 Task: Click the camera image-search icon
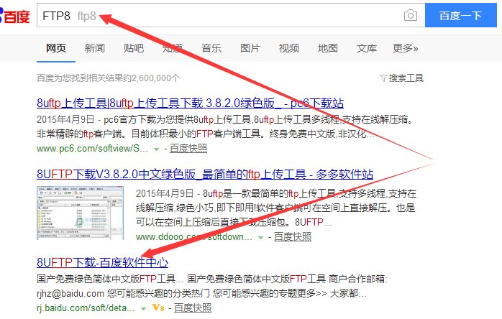(x=411, y=15)
